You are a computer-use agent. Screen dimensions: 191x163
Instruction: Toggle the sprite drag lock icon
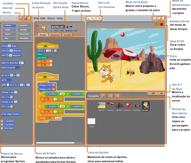coord(68,27)
